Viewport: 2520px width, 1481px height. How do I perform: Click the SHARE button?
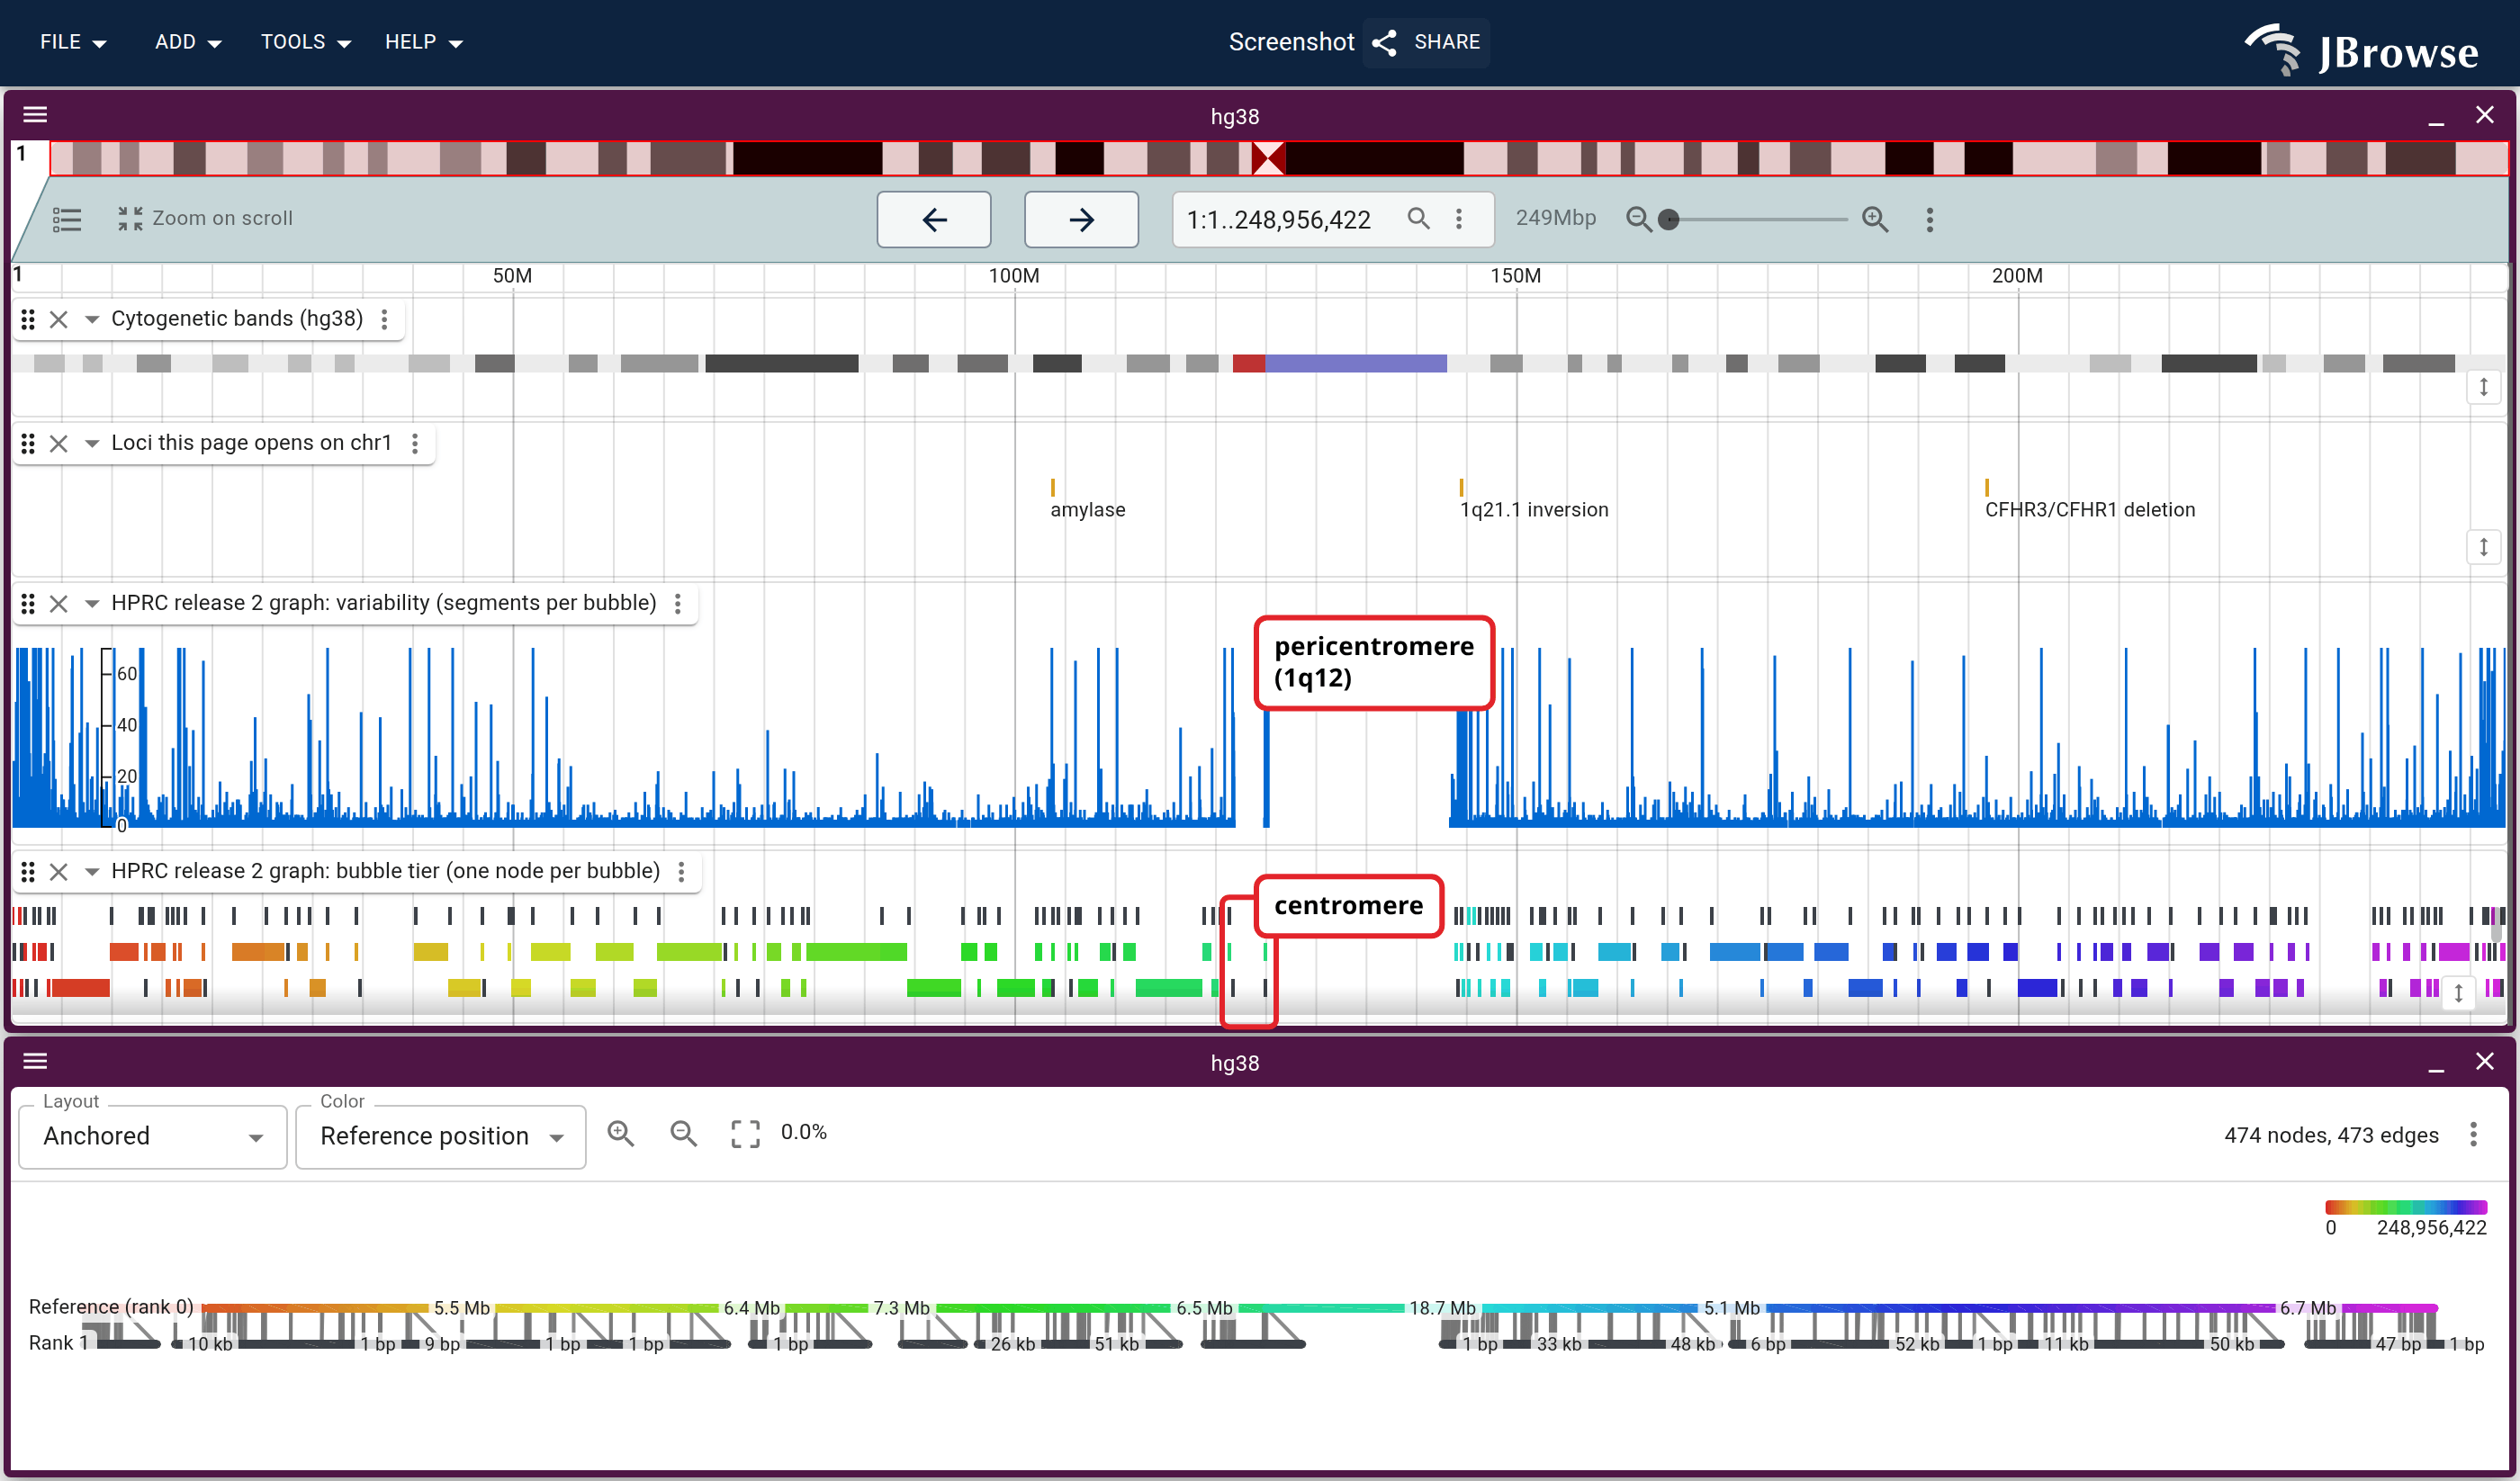pyautogui.click(x=1427, y=42)
